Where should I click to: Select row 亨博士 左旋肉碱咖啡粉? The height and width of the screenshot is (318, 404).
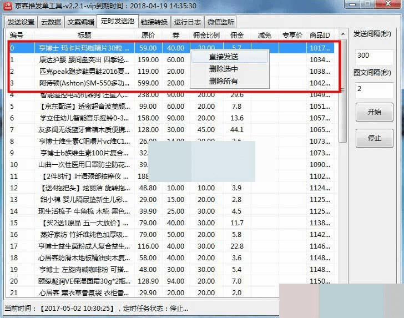click(x=171, y=269)
